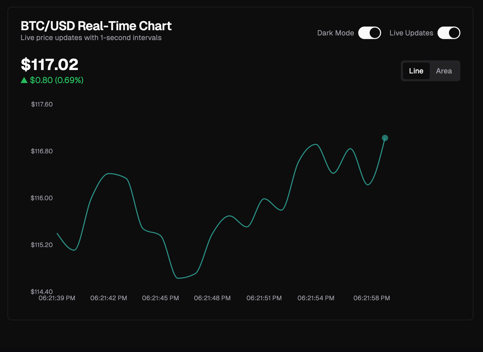Toggle the Dark Mode switch
The width and height of the screenshot is (483, 352).
point(369,33)
